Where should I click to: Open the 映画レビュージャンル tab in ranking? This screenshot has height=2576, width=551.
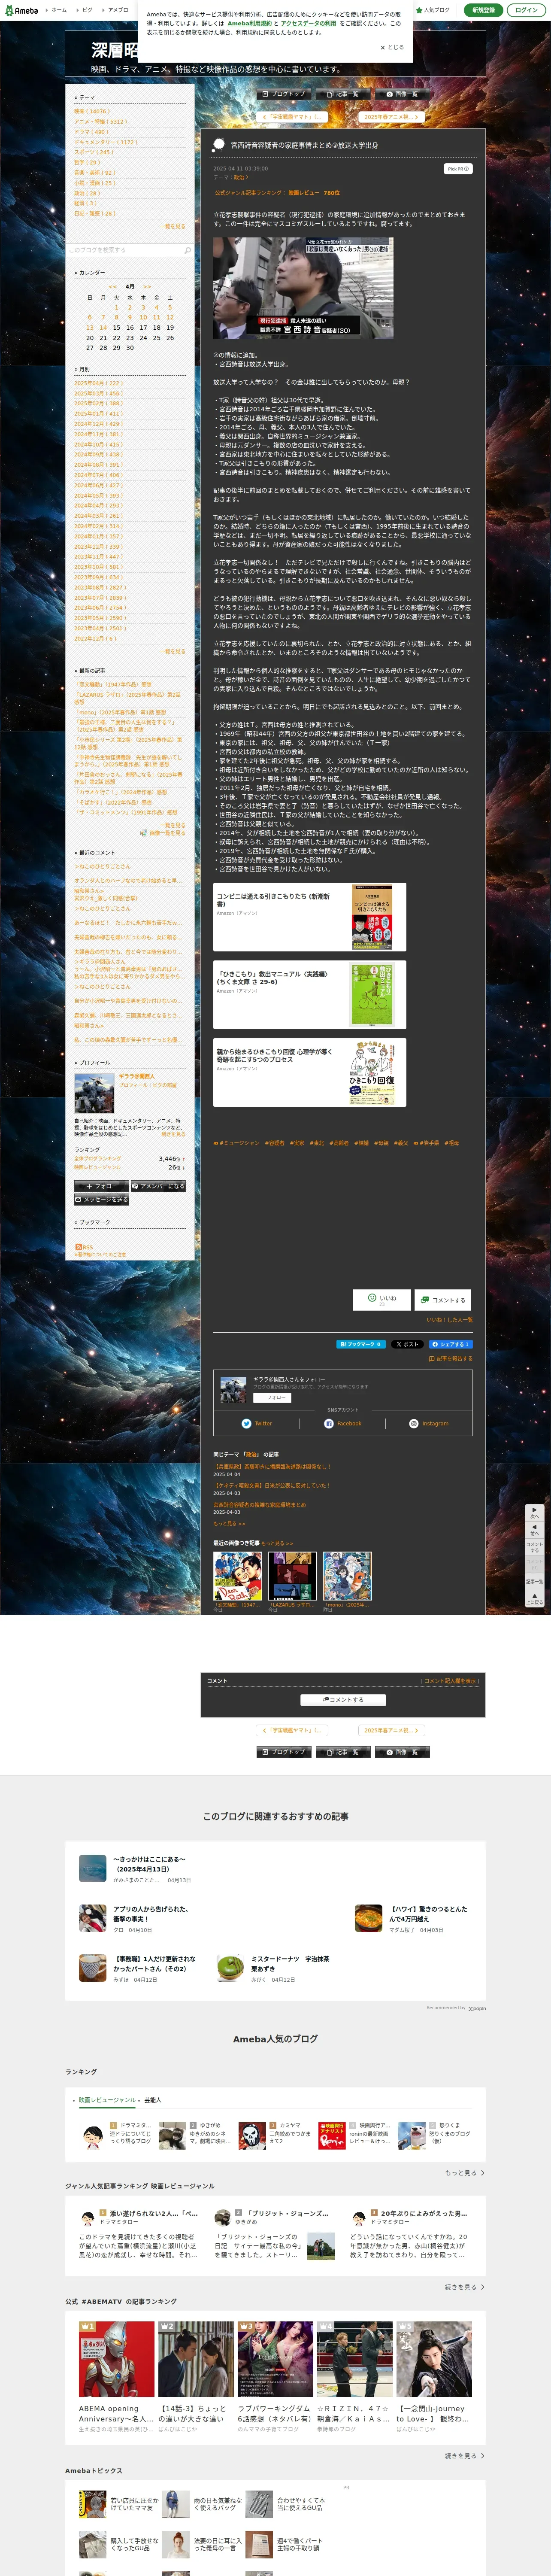pyautogui.click(x=107, y=2100)
